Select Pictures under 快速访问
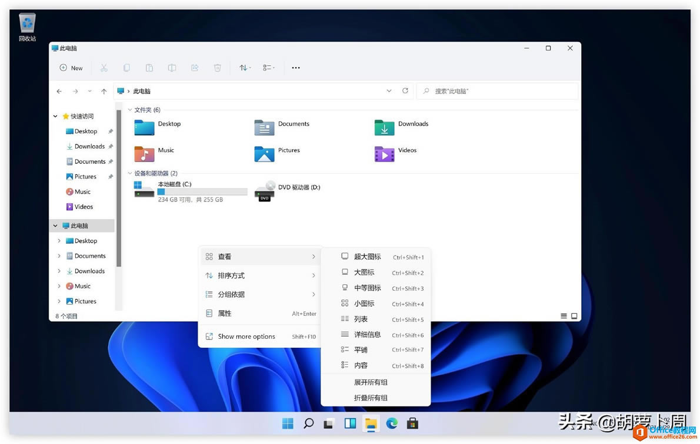This screenshot has width=700, height=444. [x=81, y=177]
